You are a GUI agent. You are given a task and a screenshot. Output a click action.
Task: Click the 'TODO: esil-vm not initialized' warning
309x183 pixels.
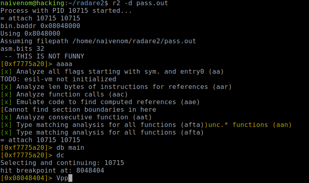point(58,79)
